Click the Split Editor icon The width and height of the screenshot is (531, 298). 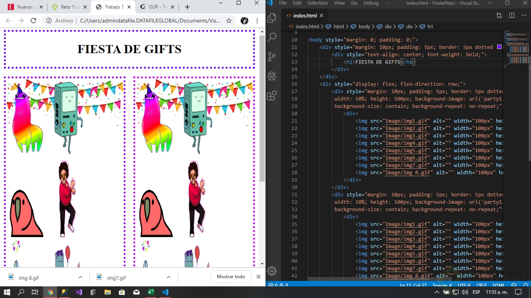(512, 16)
